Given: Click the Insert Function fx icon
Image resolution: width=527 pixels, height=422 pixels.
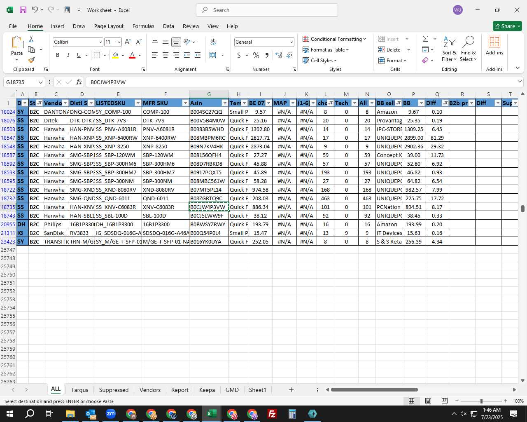Looking at the screenshot, I should pyautogui.click(x=79, y=82).
